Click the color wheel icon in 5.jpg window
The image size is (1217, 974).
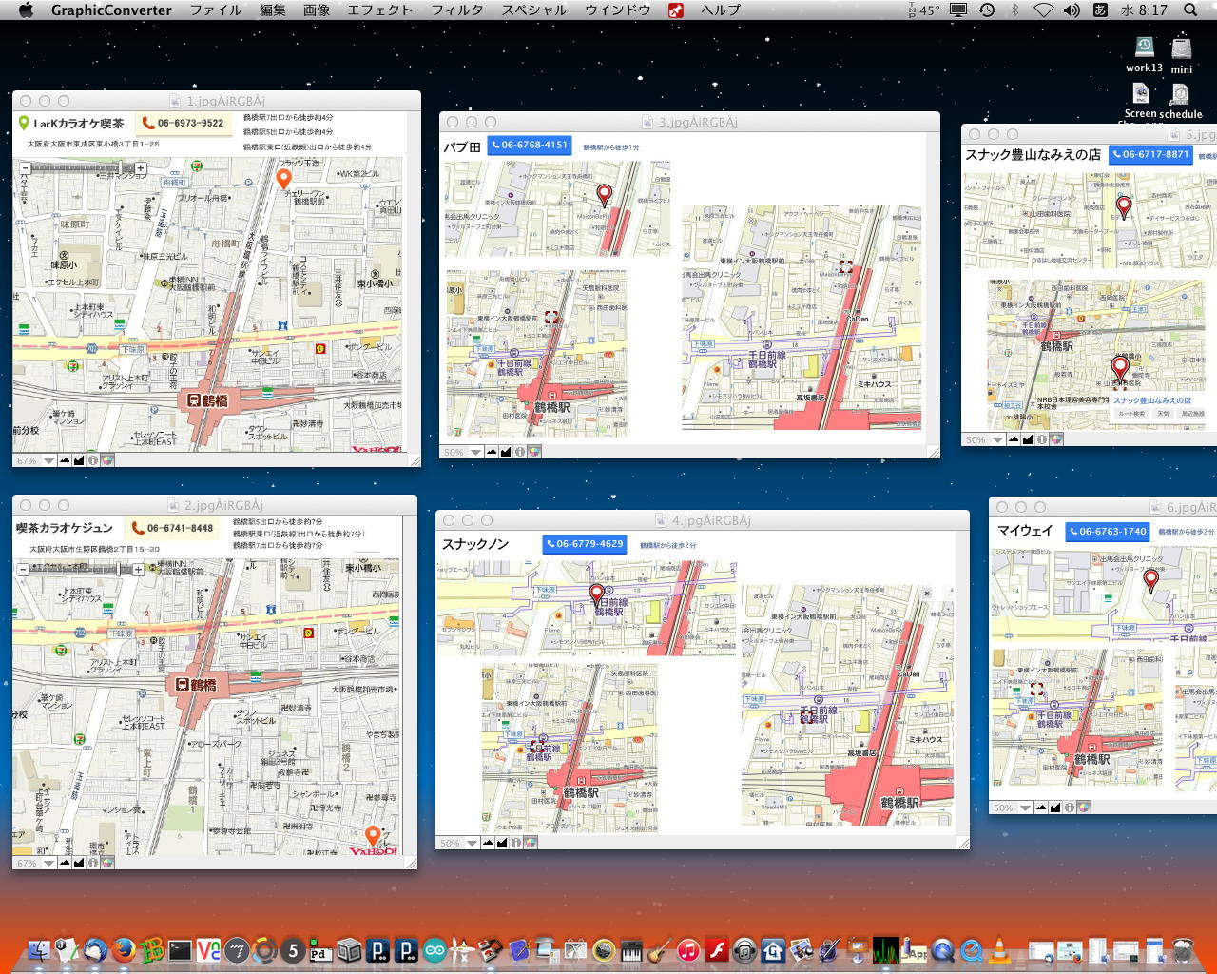(1056, 439)
